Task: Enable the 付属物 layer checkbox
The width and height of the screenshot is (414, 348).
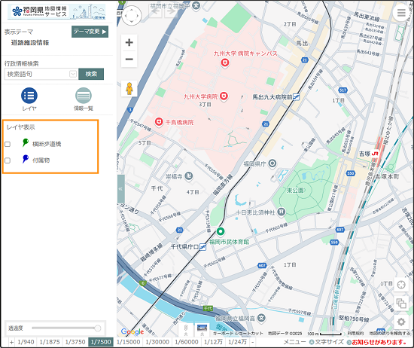Action: [8, 160]
